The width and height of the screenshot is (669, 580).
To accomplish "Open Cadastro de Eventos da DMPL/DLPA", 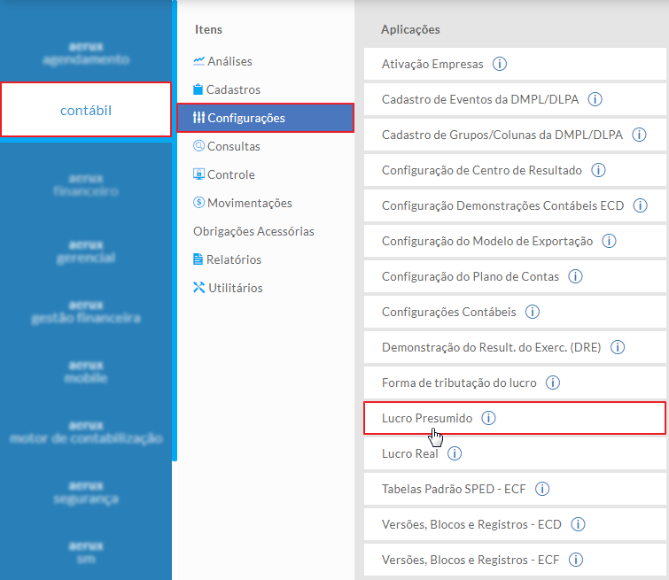I will tap(479, 99).
